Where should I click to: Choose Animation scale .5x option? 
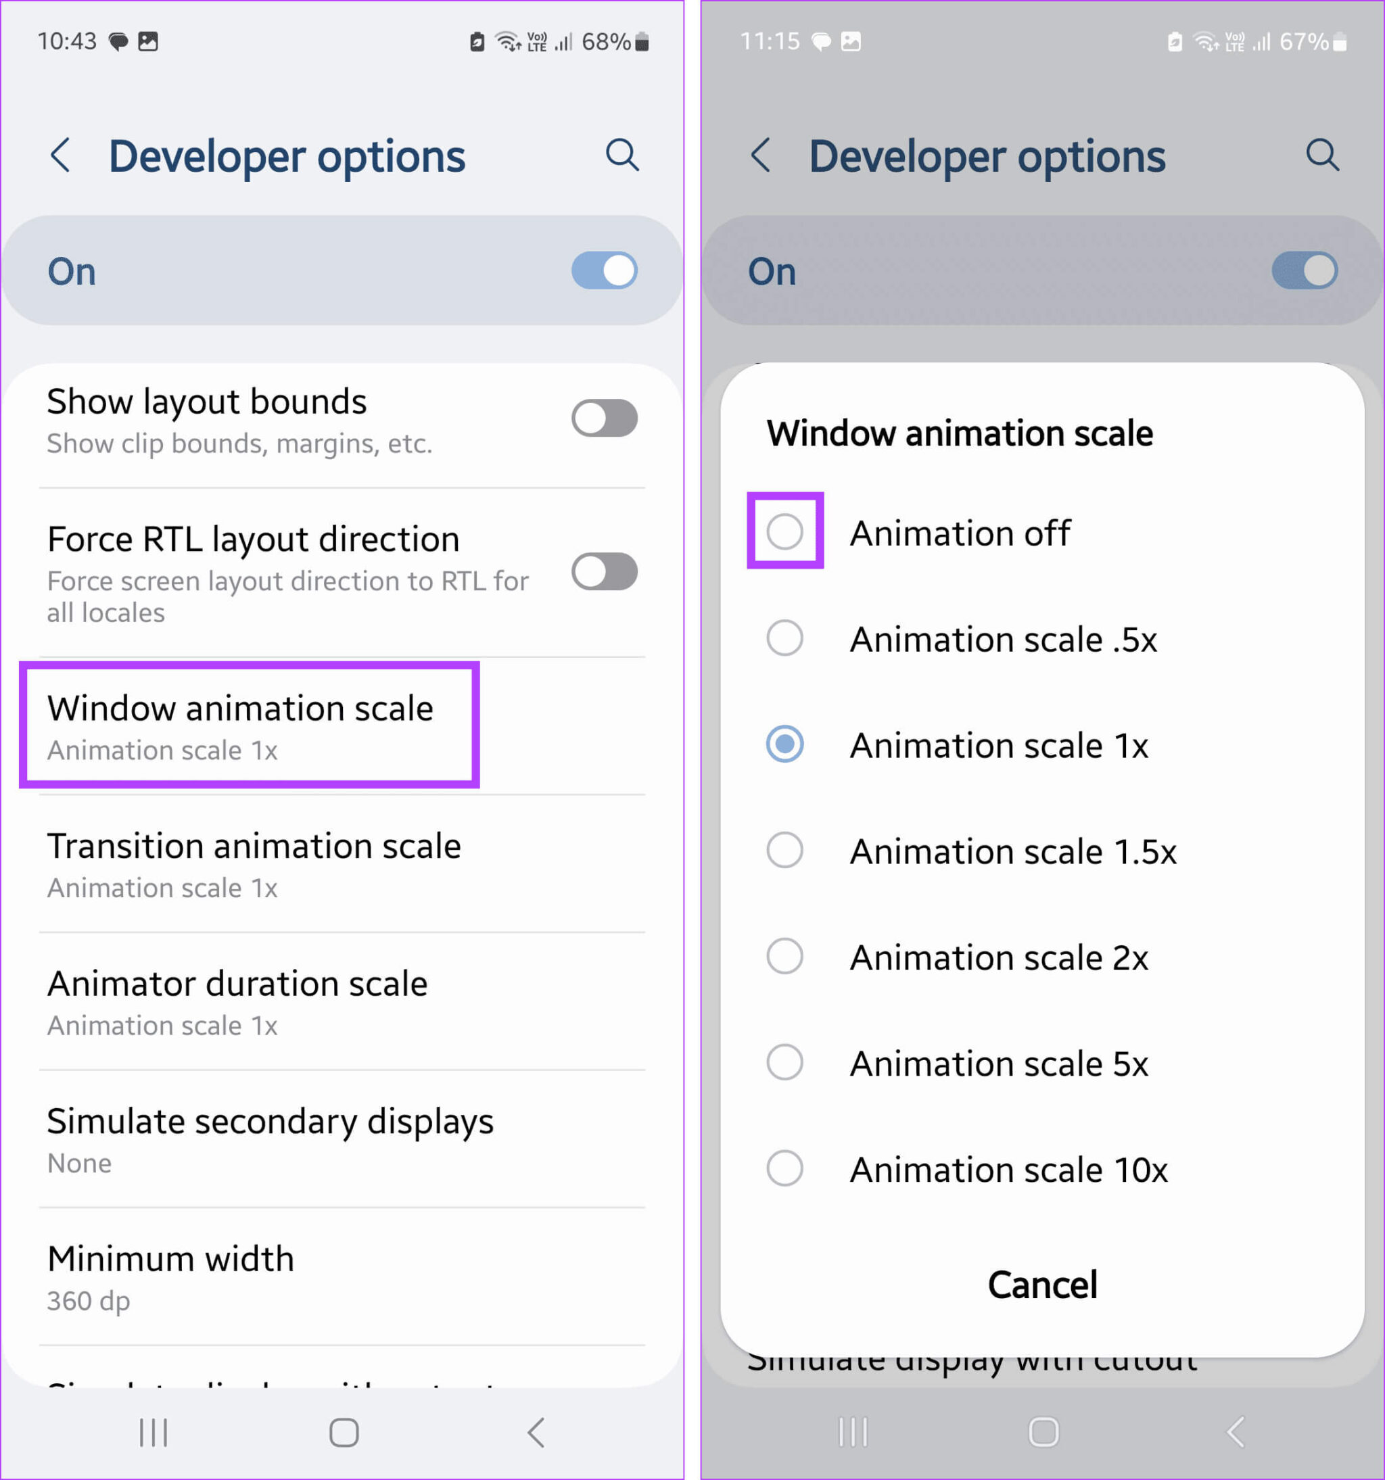tap(785, 639)
